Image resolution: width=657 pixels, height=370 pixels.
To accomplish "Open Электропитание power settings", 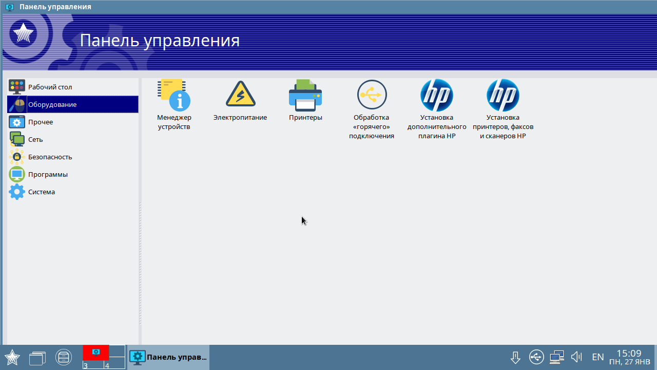I will 240,96.
